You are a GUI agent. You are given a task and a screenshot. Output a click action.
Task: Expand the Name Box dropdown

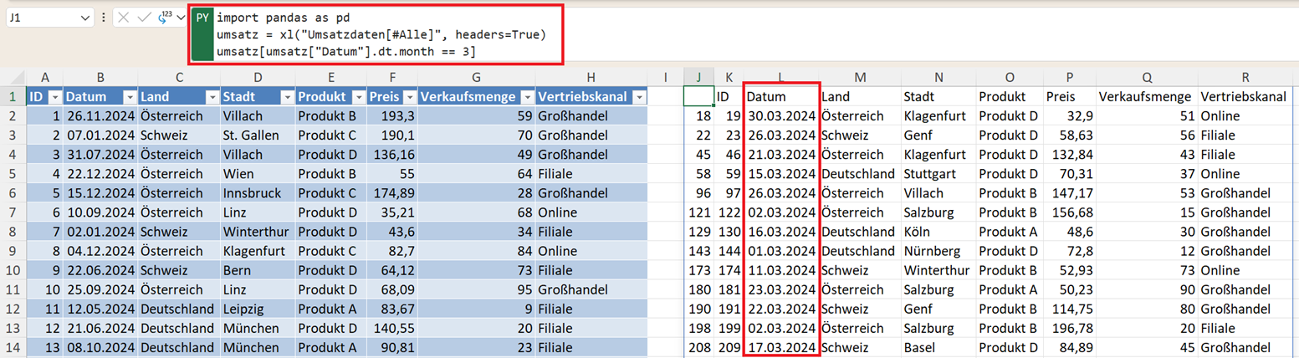pos(84,18)
